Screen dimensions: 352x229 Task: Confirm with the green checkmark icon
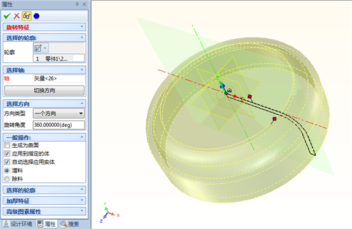7,16
